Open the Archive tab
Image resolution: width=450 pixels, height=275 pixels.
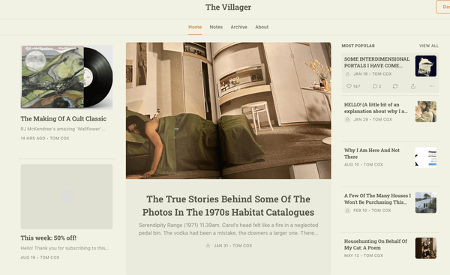(238, 27)
